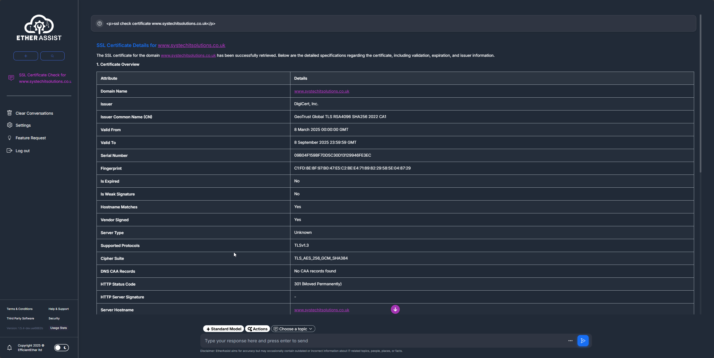This screenshot has width=714, height=358.
Task: Click the cipher suite TLS_AES_256_GCM_SHA384
Action: click(x=321, y=258)
